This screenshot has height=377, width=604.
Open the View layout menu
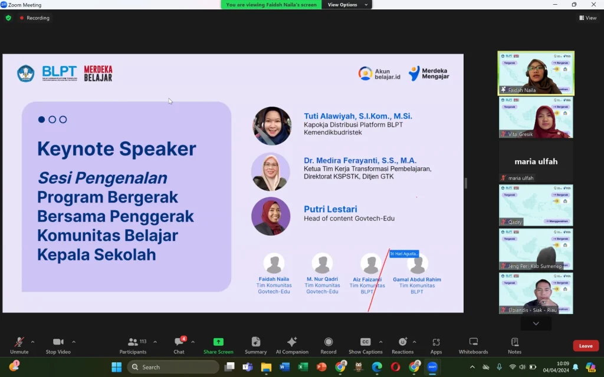tap(587, 18)
